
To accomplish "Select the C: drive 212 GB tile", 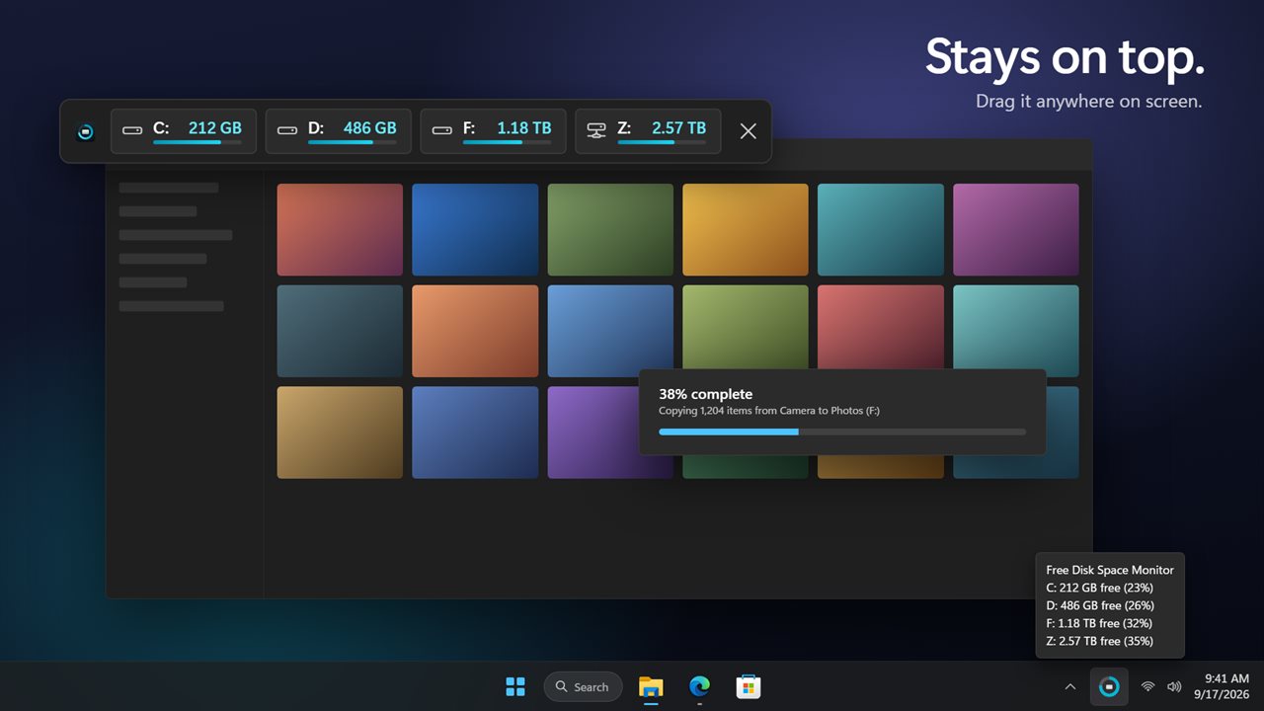I will click(184, 131).
